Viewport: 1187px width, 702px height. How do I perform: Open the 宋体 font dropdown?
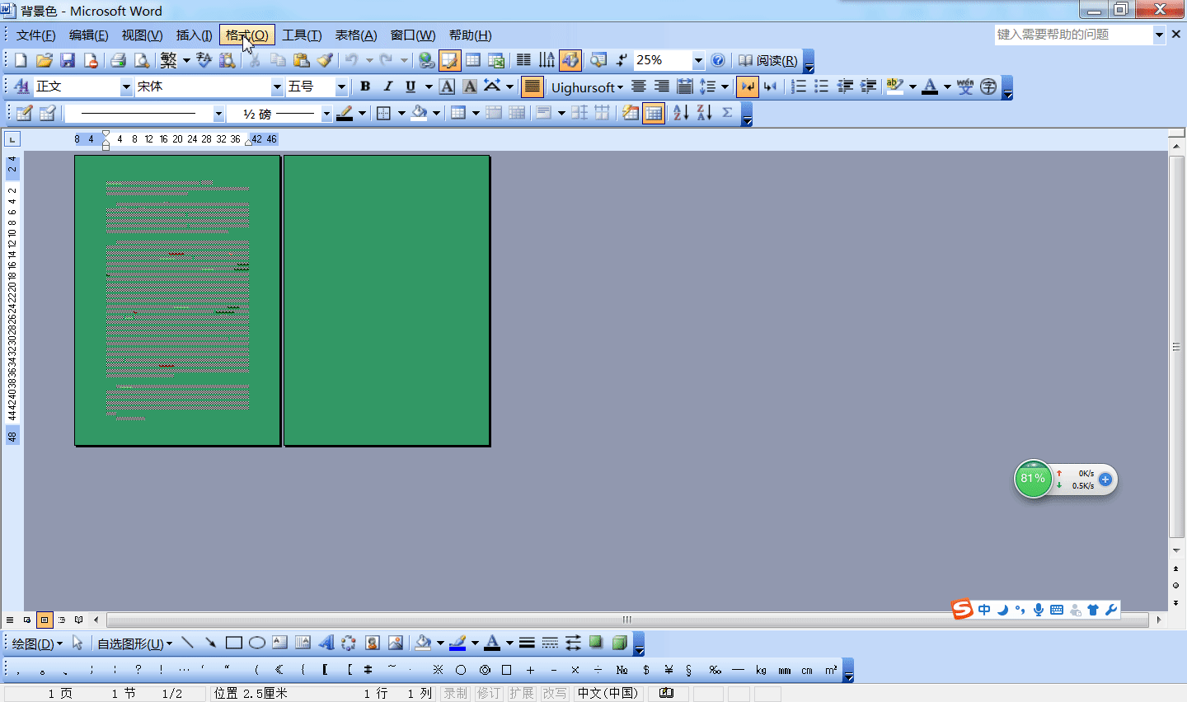point(277,87)
